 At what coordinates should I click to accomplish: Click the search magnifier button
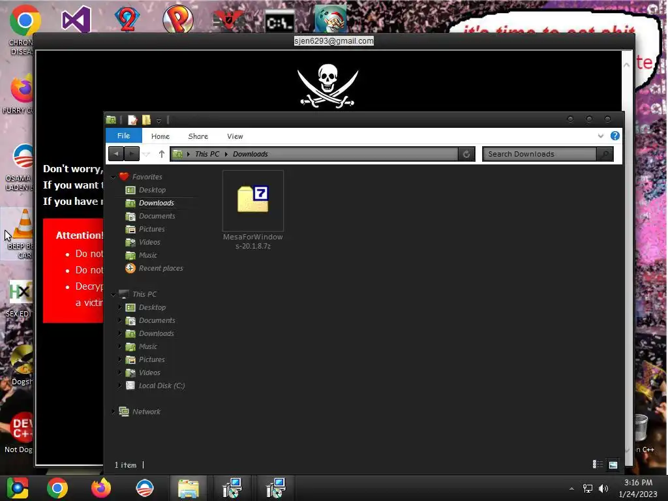coord(605,154)
